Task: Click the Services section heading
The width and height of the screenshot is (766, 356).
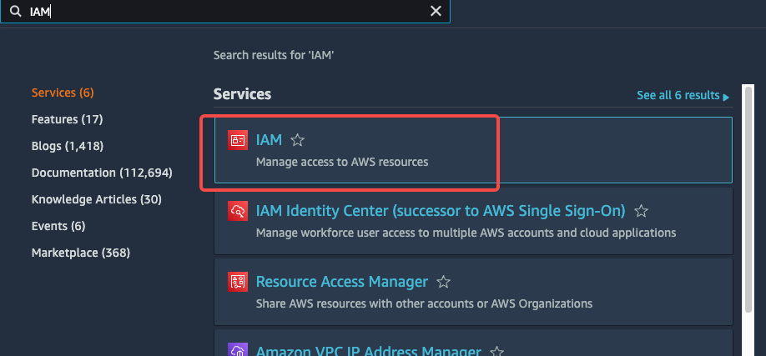Action: 242,94
